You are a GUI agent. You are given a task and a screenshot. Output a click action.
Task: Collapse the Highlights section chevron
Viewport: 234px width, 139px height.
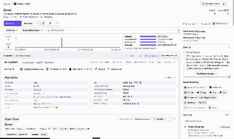(175, 78)
